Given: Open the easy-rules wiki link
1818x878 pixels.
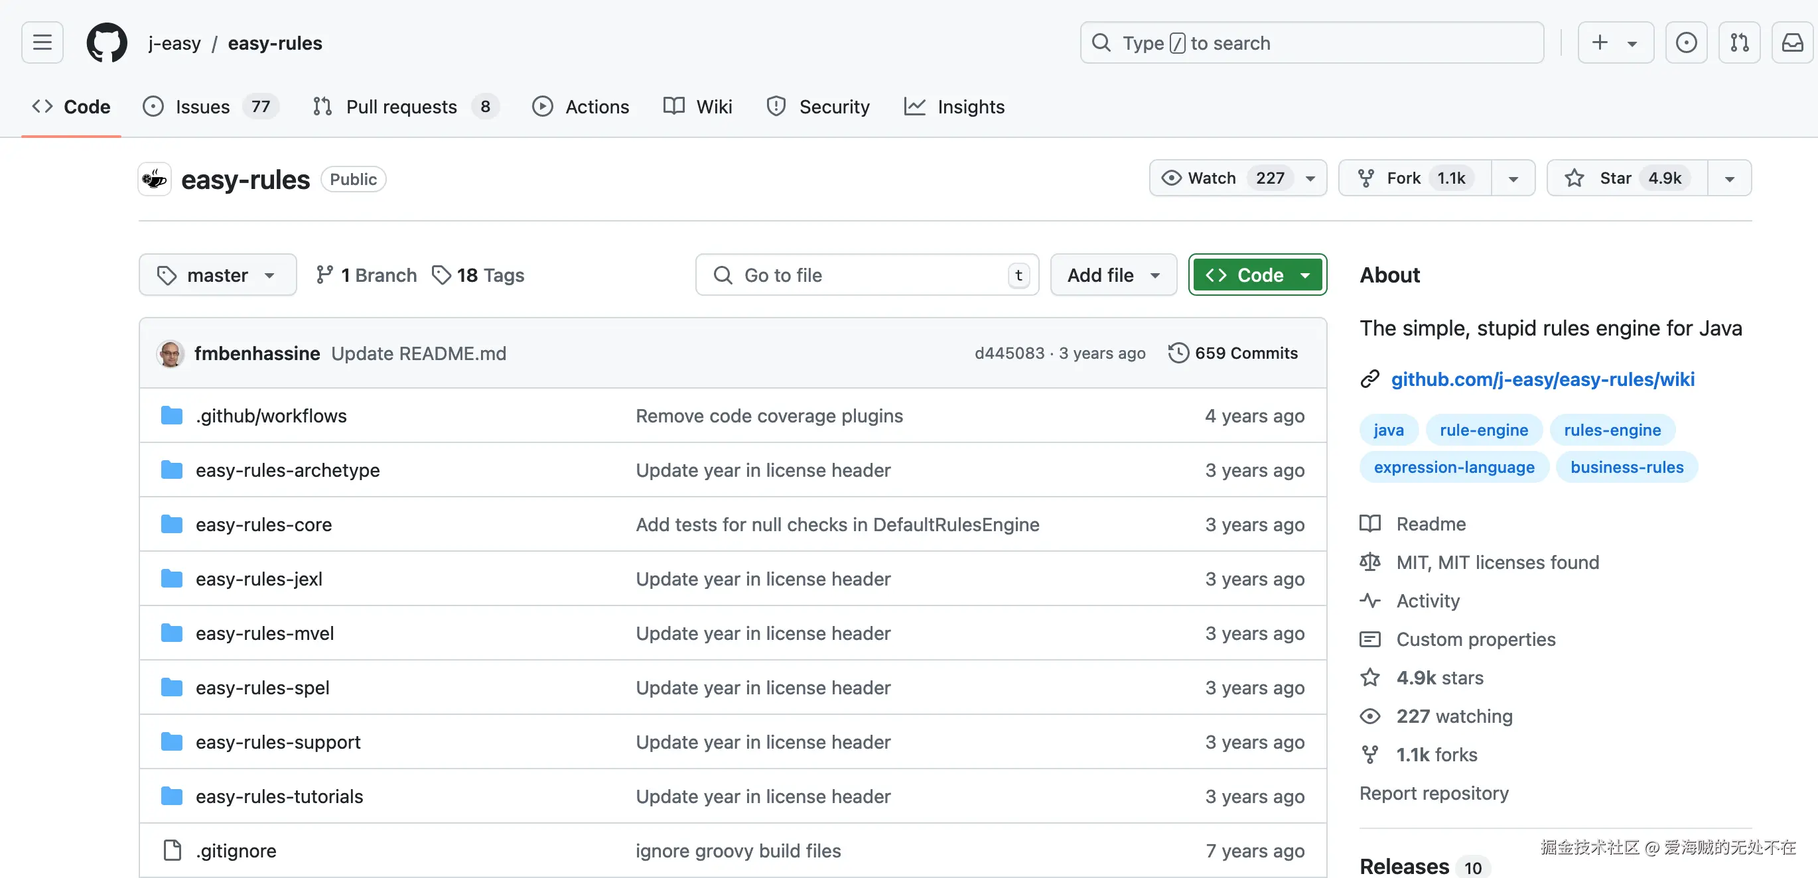Looking at the screenshot, I should 1542,379.
